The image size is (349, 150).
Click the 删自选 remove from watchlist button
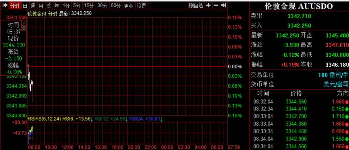196,6
